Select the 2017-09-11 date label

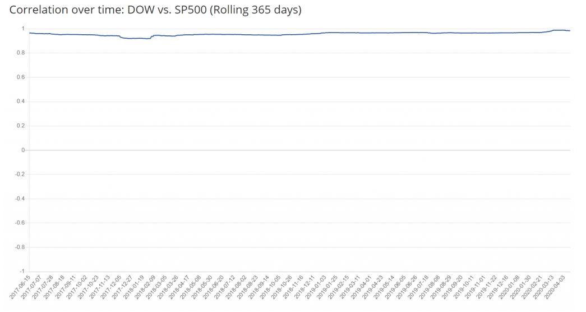pyautogui.click(x=65, y=286)
